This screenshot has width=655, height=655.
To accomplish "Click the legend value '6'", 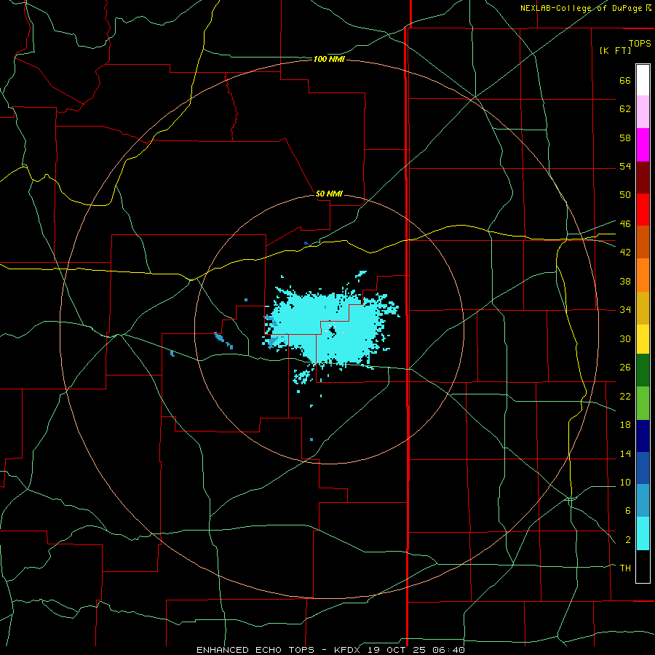I will pos(627,510).
